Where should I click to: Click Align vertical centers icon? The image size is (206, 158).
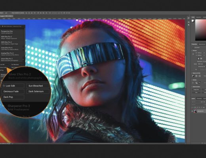(x=41, y=13)
